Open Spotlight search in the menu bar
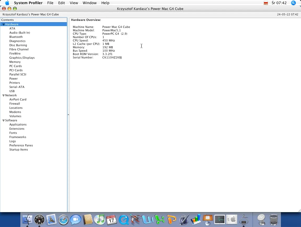This screenshot has height=227, width=301. coord(293,3)
